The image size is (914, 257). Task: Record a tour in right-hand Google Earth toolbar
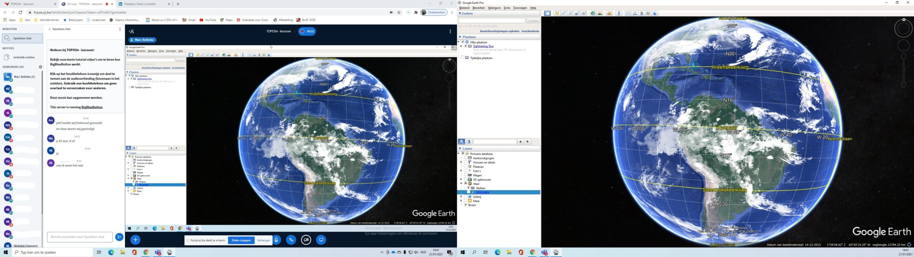tap(584, 13)
